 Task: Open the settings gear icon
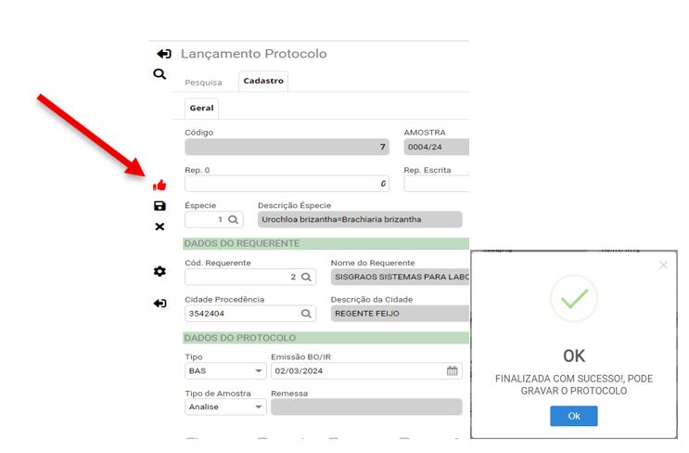(x=159, y=271)
